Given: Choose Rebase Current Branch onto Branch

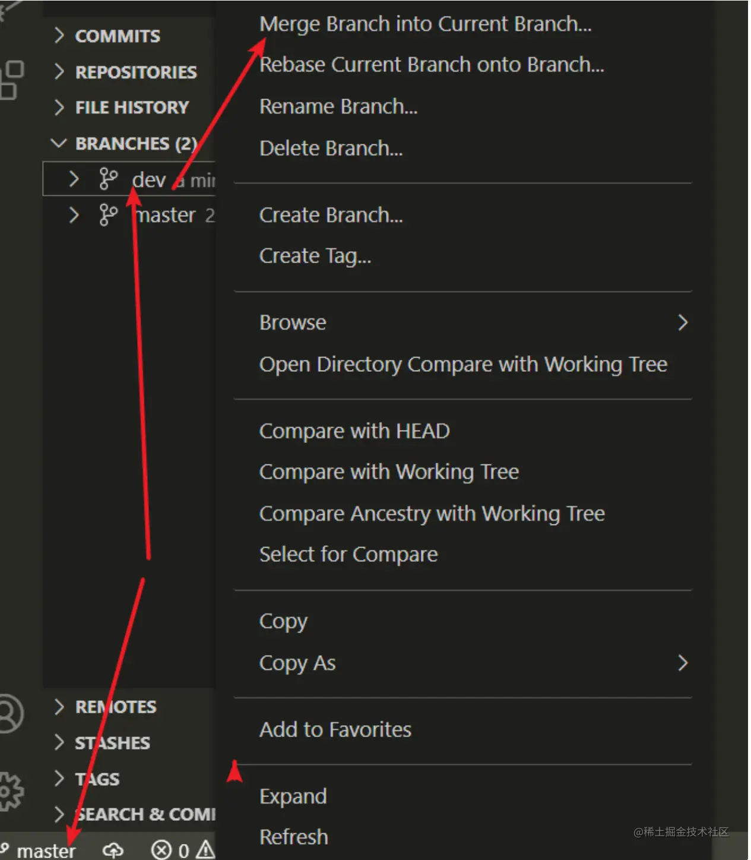Looking at the screenshot, I should [432, 65].
